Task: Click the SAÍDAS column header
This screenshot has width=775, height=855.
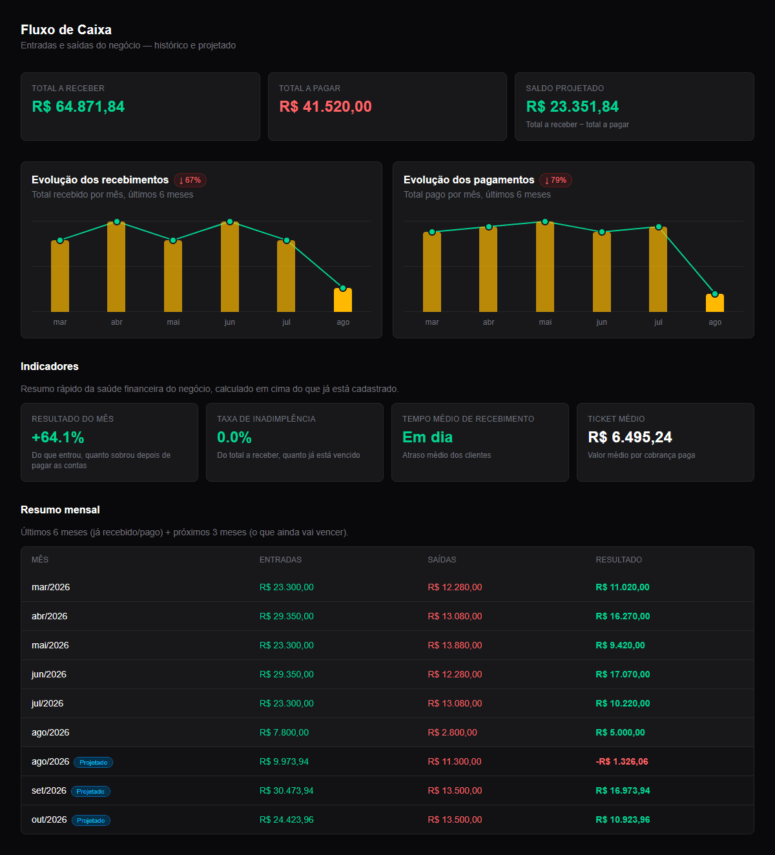Action: (442, 560)
